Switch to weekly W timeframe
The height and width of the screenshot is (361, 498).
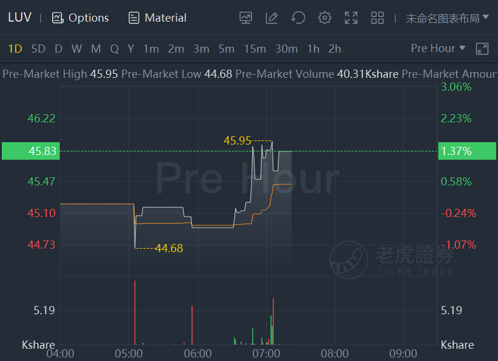pyautogui.click(x=77, y=49)
